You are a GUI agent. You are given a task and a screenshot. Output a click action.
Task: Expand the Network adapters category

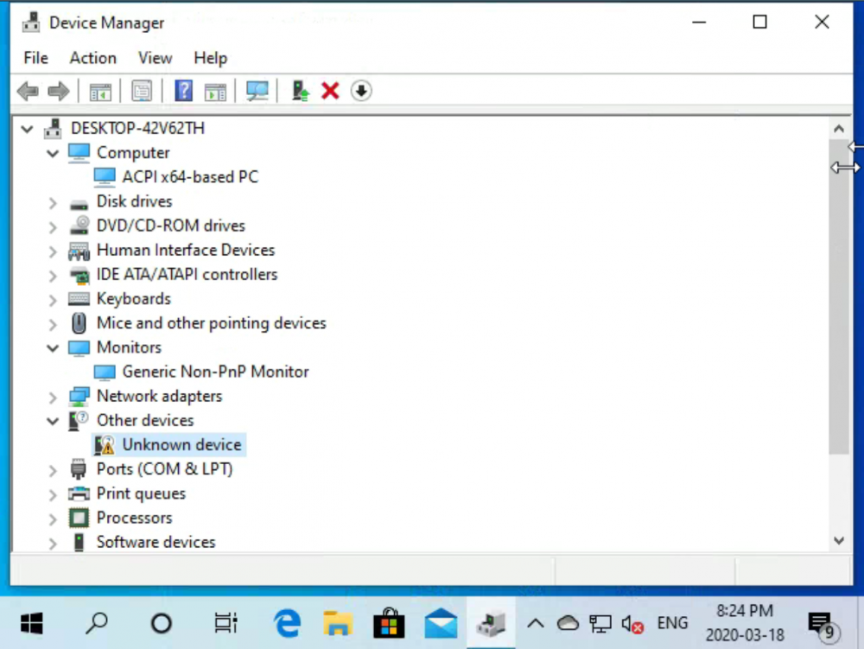(53, 398)
